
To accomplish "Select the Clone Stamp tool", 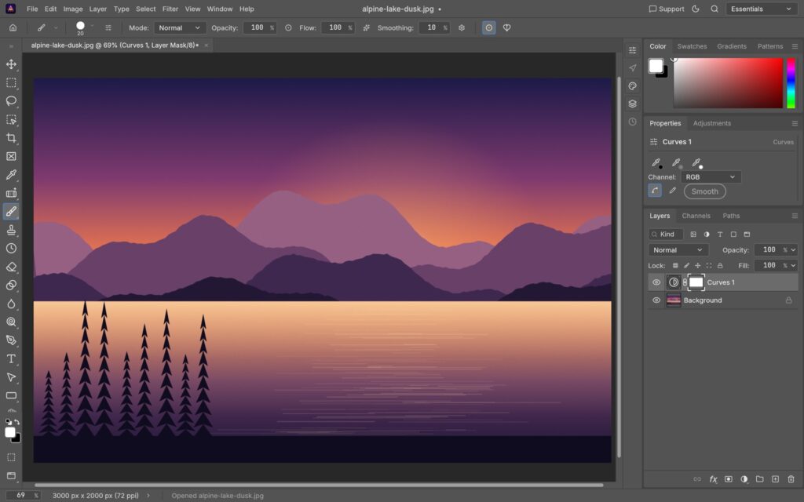I will [11, 230].
